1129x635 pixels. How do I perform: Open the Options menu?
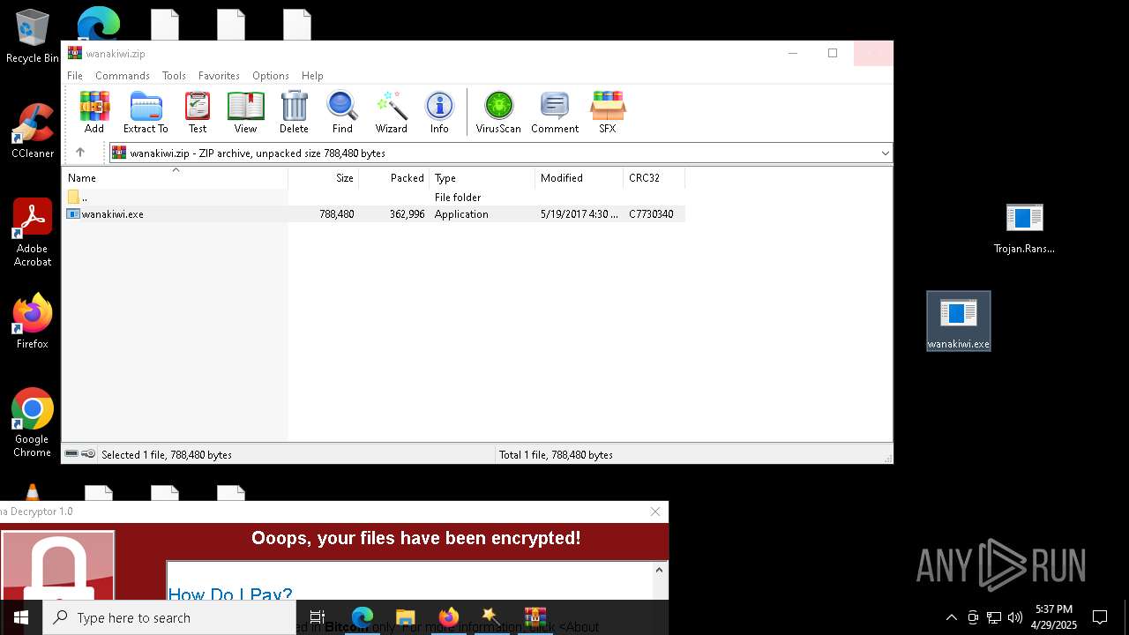tap(271, 76)
